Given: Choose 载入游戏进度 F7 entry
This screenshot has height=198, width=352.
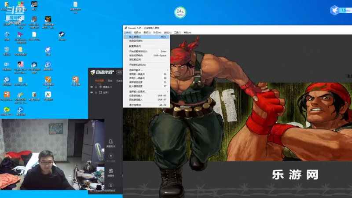Looking at the screenshot, I should click(x=147, y=86).
